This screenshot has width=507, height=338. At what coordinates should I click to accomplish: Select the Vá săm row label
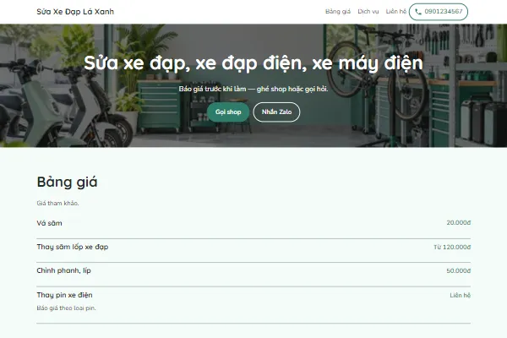pos(49,223)
